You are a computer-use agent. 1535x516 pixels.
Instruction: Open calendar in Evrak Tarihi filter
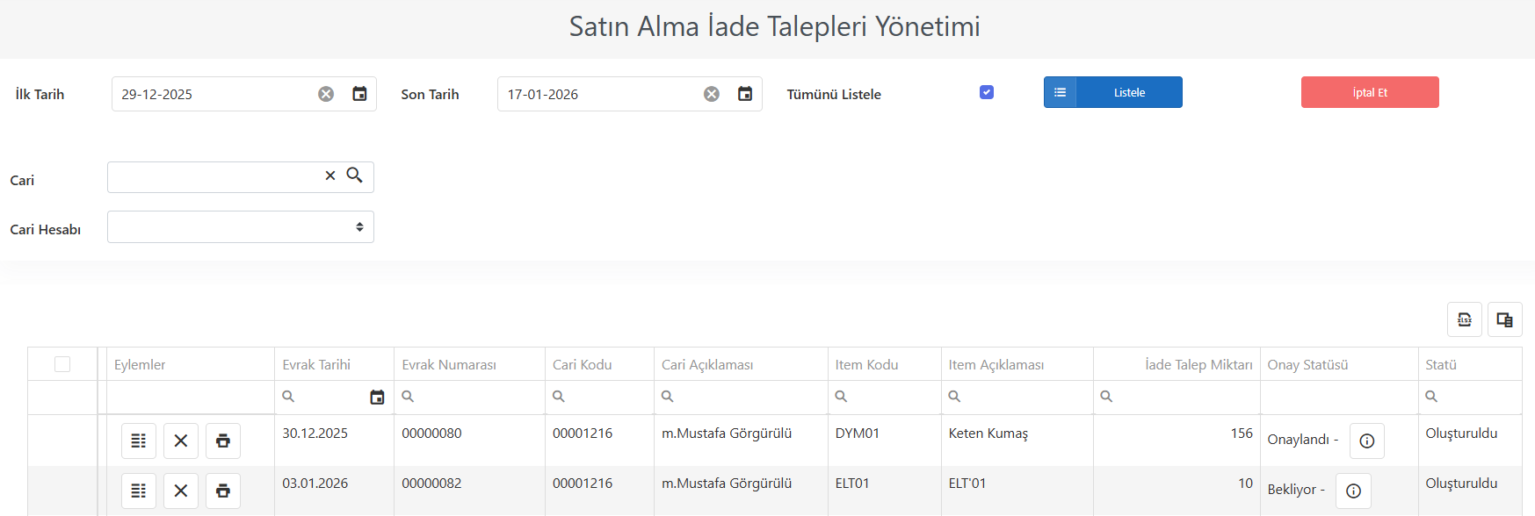378,398
